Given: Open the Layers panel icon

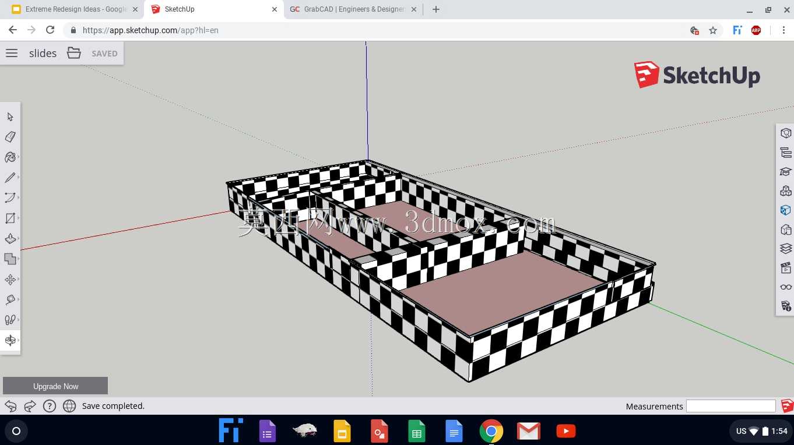Looking at the screenshot, I should (x=786, y=248).
